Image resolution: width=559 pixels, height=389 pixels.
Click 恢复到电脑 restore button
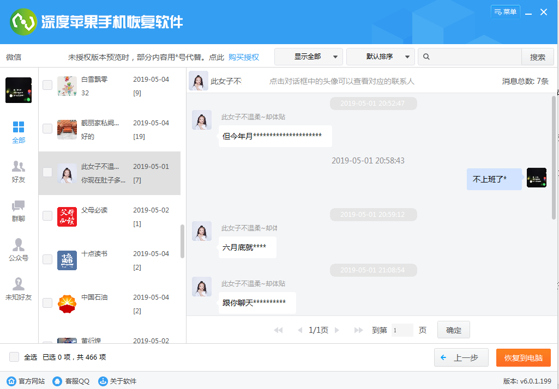(524, 357)
